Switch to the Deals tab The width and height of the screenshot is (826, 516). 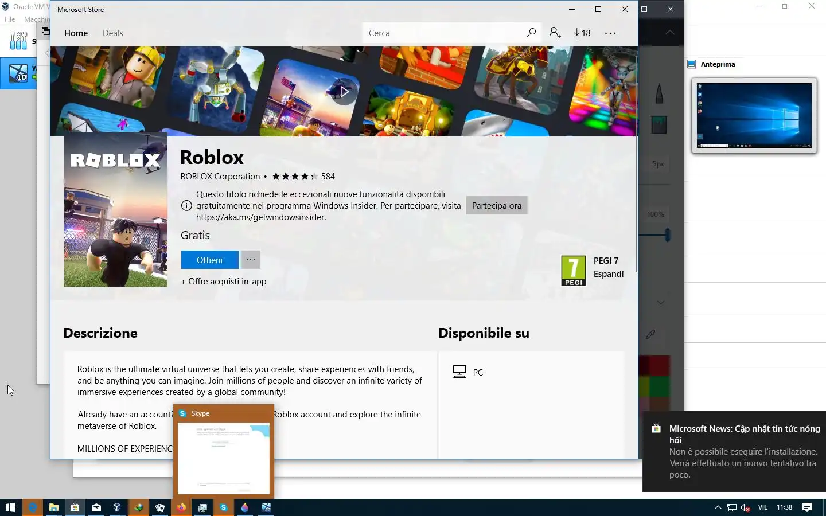tap(113, 33)
